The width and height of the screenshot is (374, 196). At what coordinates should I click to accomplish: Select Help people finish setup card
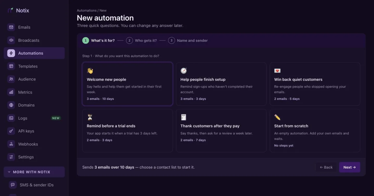221,84
